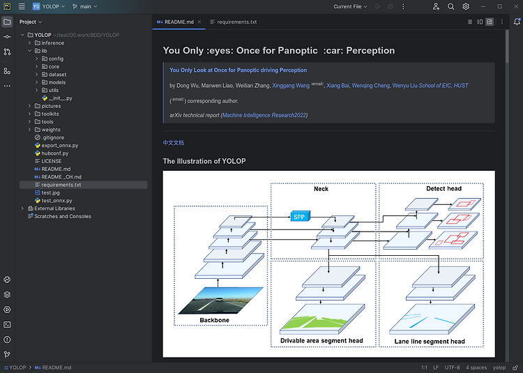523x373 pixels.
Task: Open the Structure tool window
Action: point(7,71)
